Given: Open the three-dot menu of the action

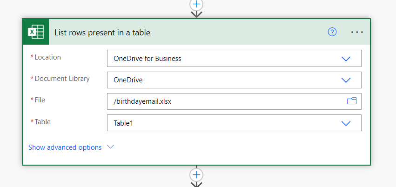Looking at the screenshot, I should (356, 32).
